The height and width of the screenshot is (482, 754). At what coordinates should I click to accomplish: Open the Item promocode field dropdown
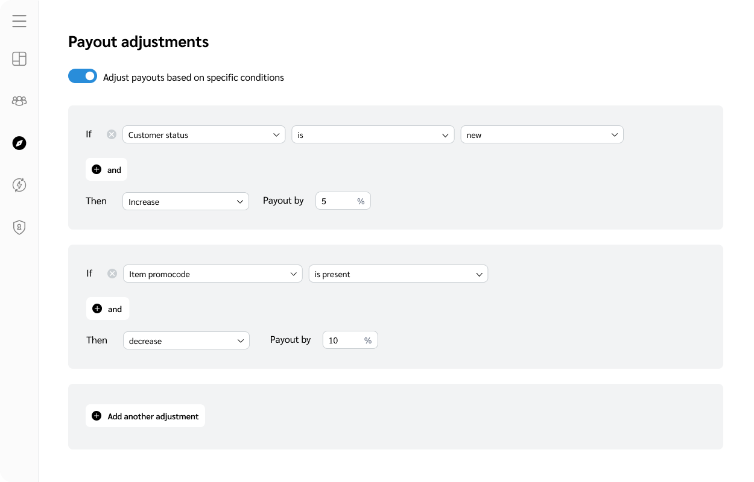click(x=212, y=273)
